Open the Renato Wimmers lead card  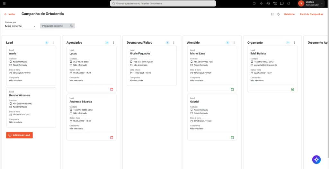31,108
